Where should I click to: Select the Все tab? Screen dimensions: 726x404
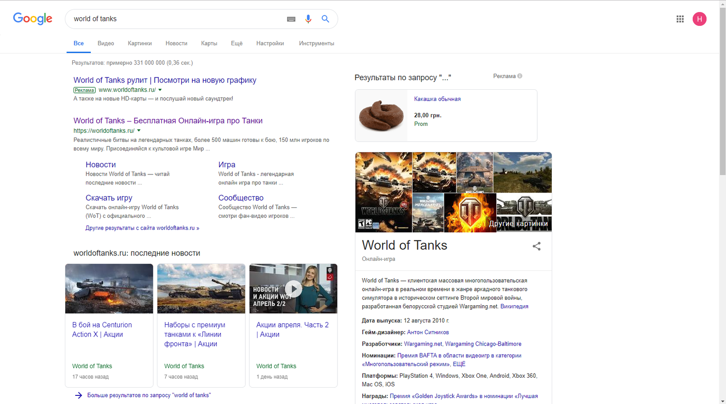(78, 43)
